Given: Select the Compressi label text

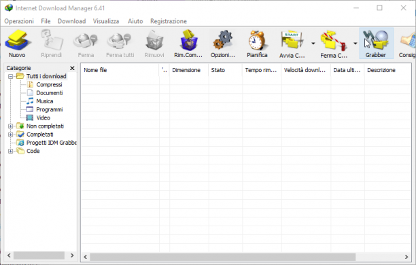Looking at the screenshot, I should point(49,85).
